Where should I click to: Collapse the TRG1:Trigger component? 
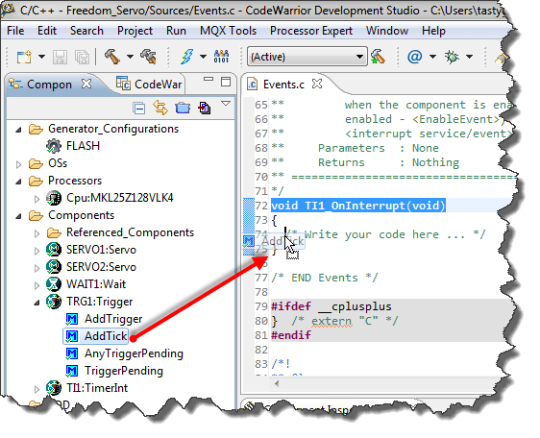tap(37, 303)
